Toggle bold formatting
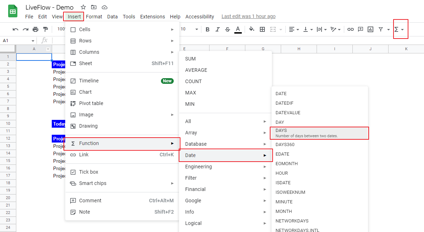 (207, 29)
